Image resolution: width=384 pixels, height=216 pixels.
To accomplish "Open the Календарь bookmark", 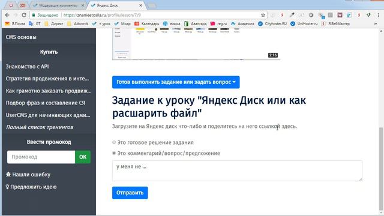I will [x=146, y=24].
